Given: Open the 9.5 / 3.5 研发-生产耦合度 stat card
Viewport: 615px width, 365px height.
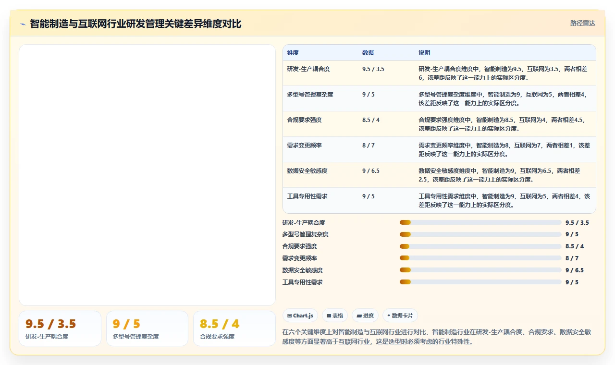Looking at the screenshot, I should [60, 328].
